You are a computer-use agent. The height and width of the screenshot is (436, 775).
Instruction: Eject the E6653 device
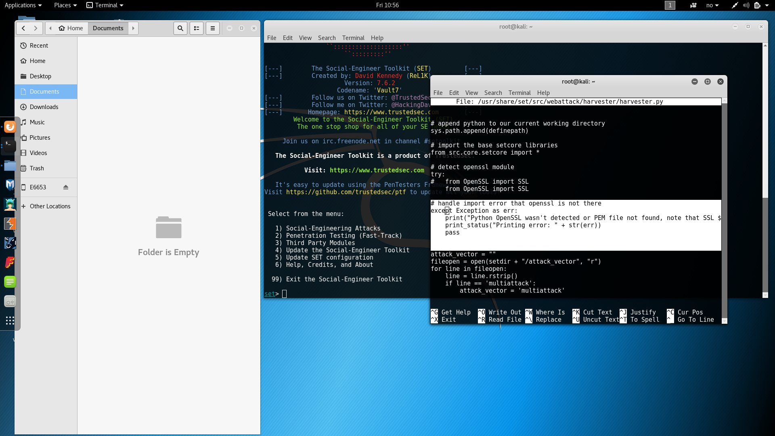pyautogui.click(x=66, y=187)
